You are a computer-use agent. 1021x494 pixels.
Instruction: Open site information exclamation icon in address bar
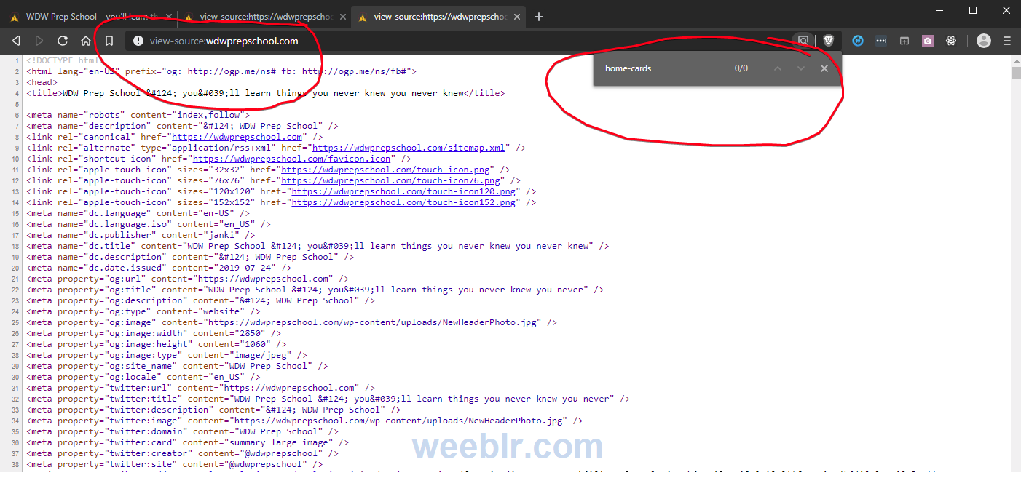138,41
